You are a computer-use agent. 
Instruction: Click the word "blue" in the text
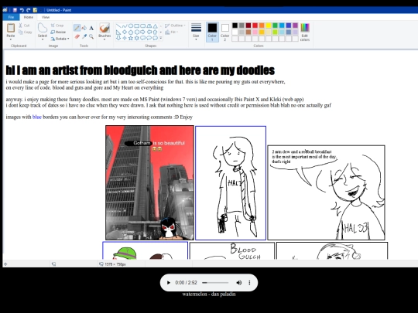point(37,117)
